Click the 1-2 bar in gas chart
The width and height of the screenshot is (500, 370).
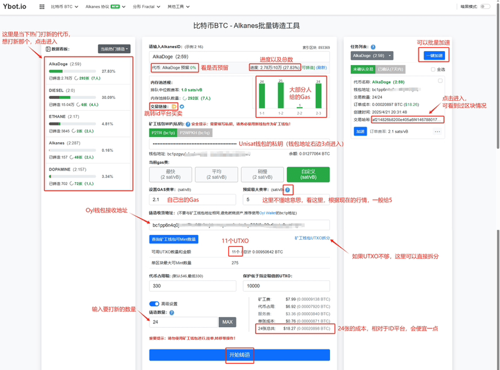(280, 95)
